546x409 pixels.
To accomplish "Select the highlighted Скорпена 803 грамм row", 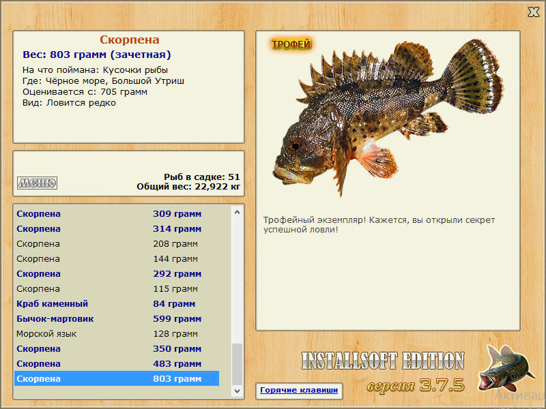I will [x=117, y=378].
